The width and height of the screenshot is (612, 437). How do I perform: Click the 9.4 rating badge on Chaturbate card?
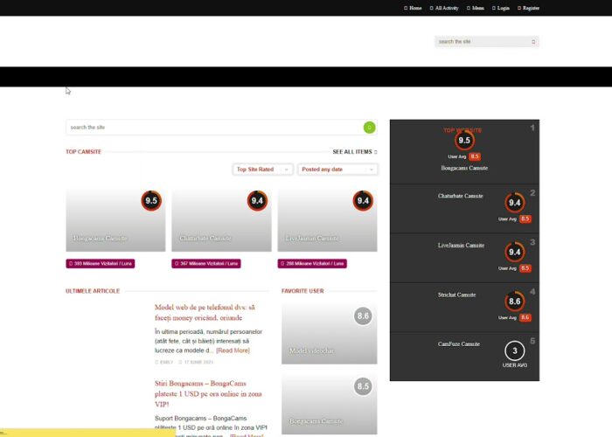[257, 200]
